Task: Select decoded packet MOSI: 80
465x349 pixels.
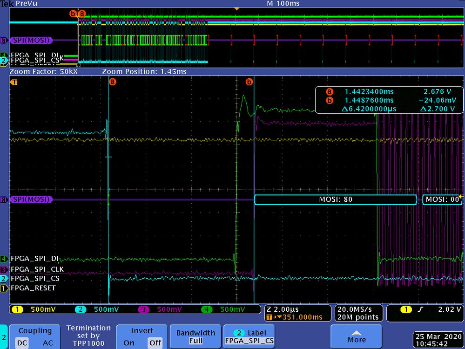Action: point(336,199)
